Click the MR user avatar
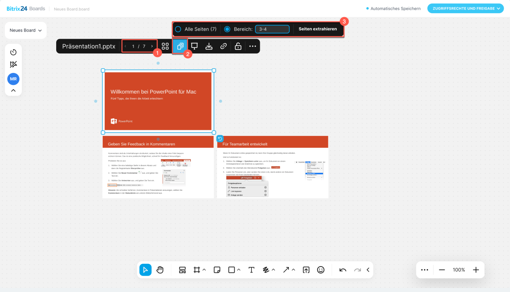 (x=13, y=79)
